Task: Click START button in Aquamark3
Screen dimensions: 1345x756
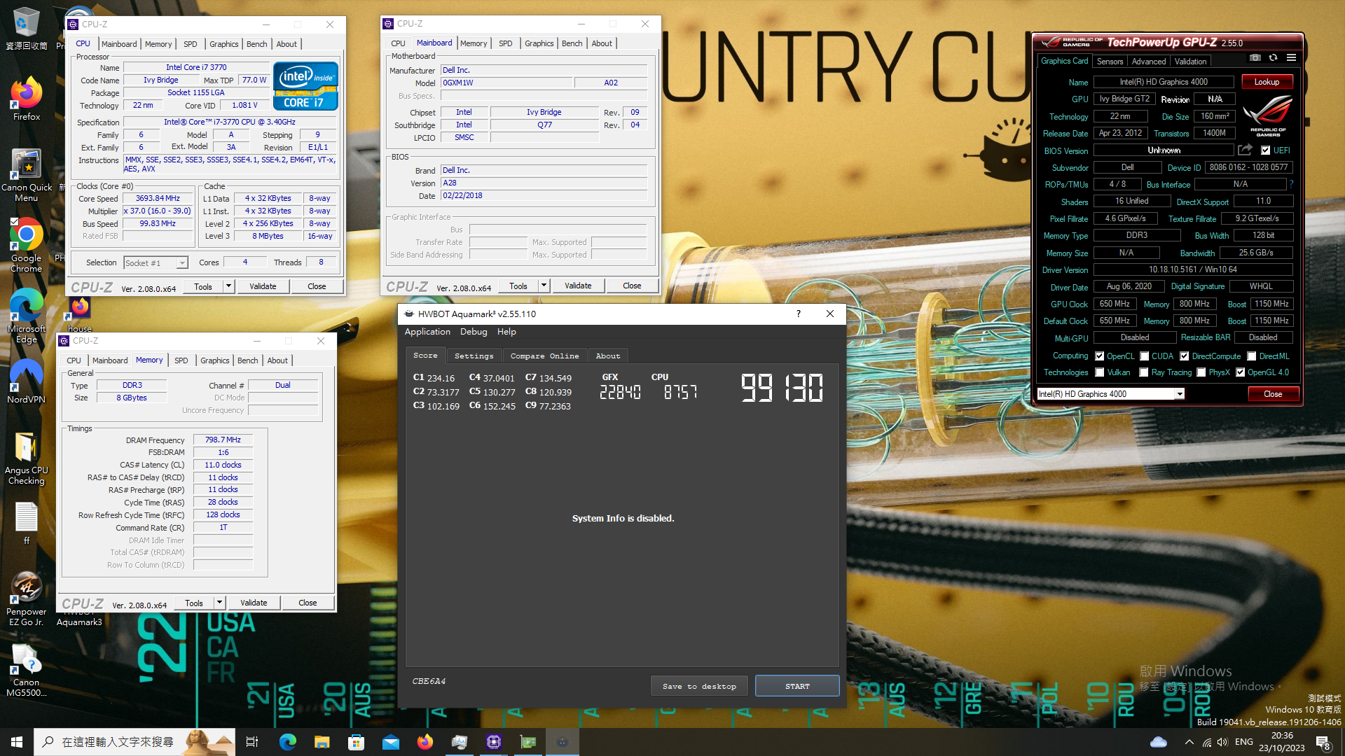Action: pos(797,686)
